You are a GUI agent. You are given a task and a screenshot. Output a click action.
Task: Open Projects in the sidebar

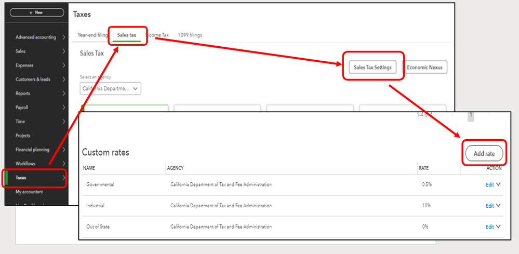point(23,136)
